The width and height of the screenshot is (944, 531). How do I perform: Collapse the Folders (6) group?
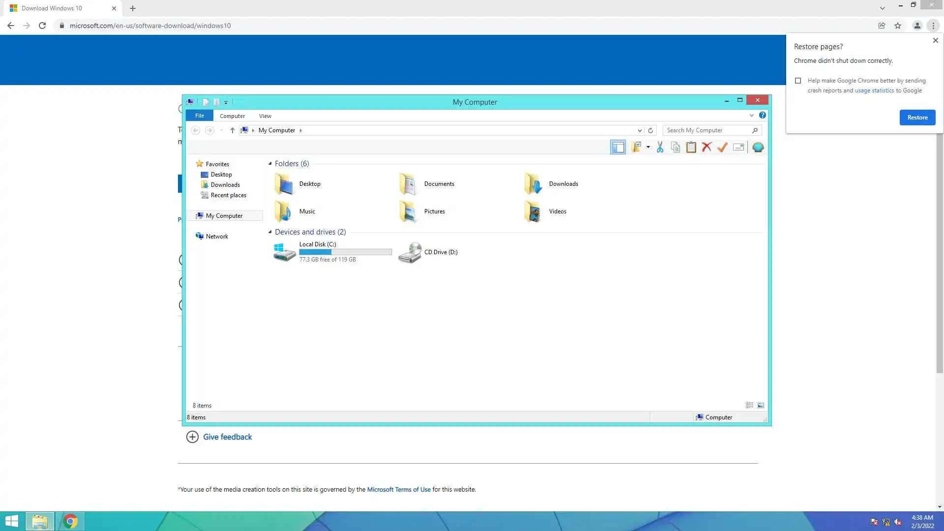[270, 164]
